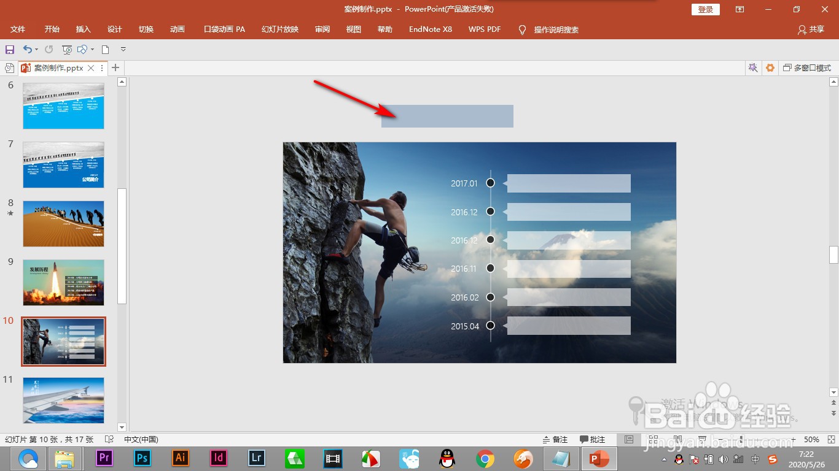Click the Ribbon Display Options icon
The width and height of the screenshot is (839, 471).
[740, 9]
